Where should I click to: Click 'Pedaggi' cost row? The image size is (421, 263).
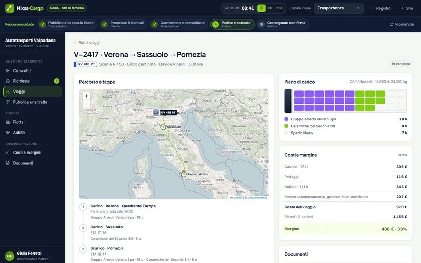346,177
